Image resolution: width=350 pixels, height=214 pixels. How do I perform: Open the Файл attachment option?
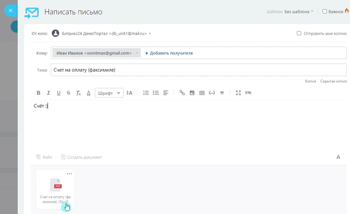point(44,157)
